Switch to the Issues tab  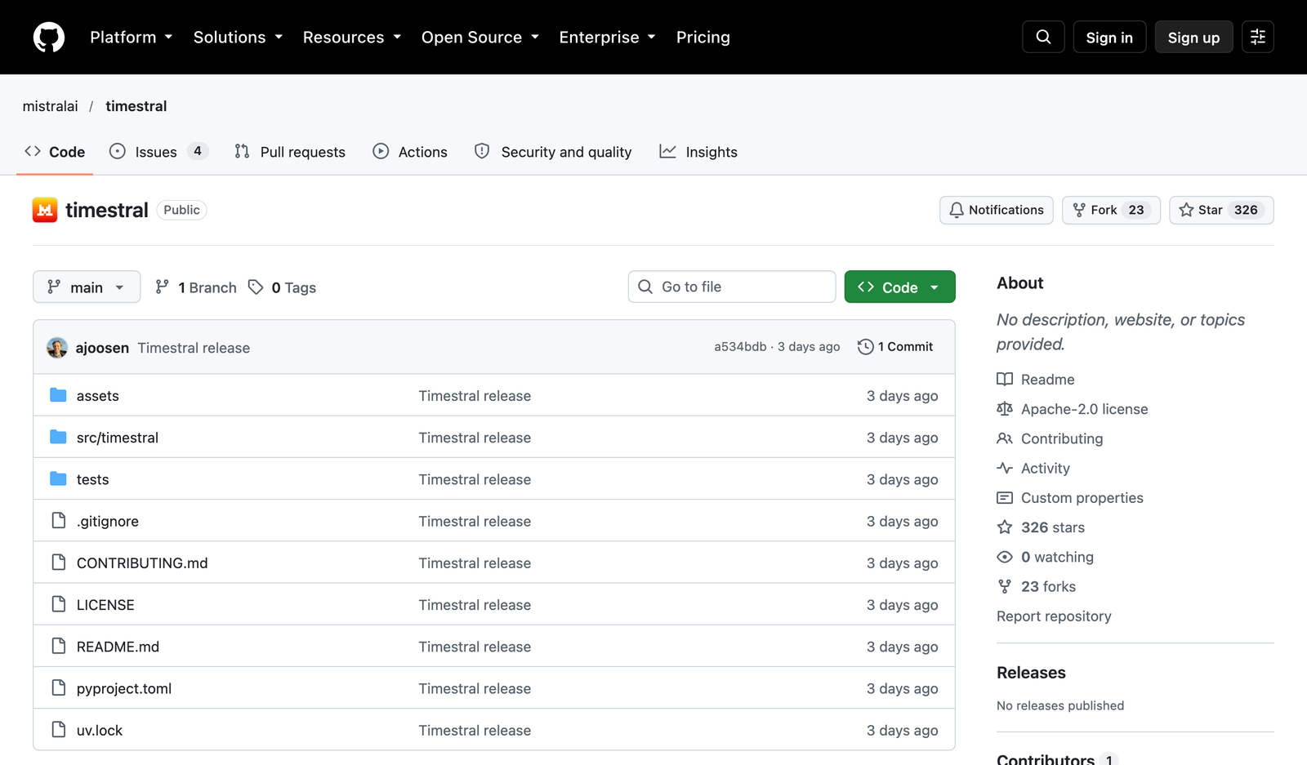[158, 152]
